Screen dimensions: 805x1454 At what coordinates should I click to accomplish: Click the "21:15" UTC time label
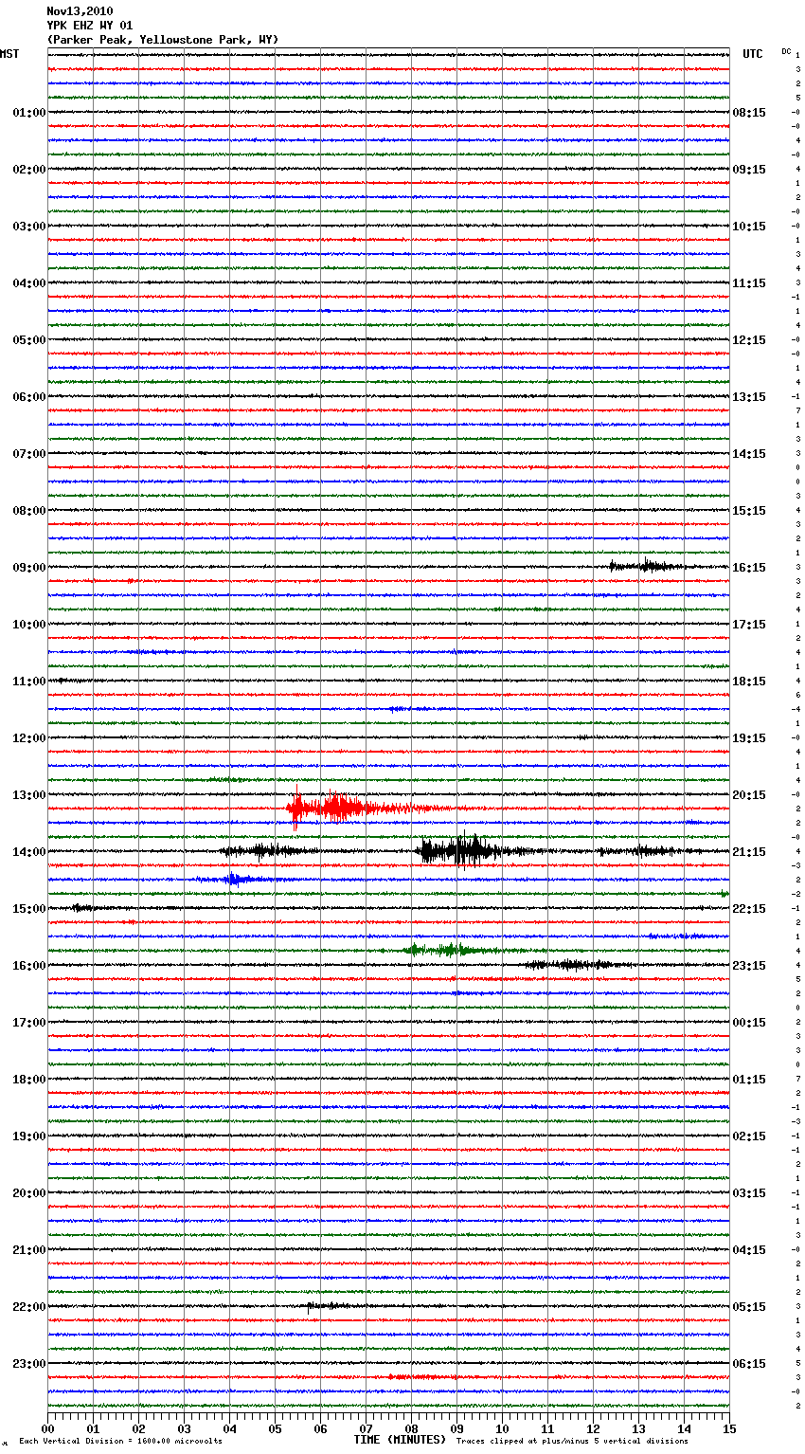coord(749,852)
